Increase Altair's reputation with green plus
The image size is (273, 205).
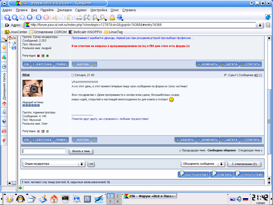47,131
